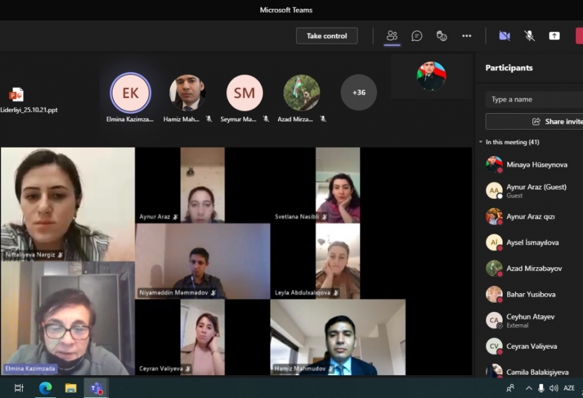Select Minayə Hüseynova in participants list

pos(531,165)
